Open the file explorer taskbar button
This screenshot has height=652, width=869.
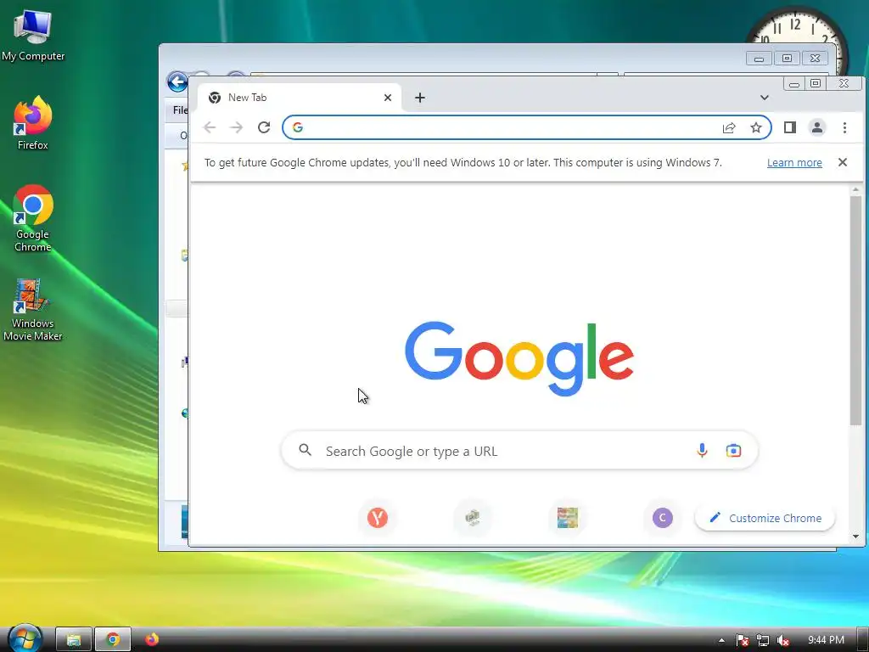coord(74,640)
